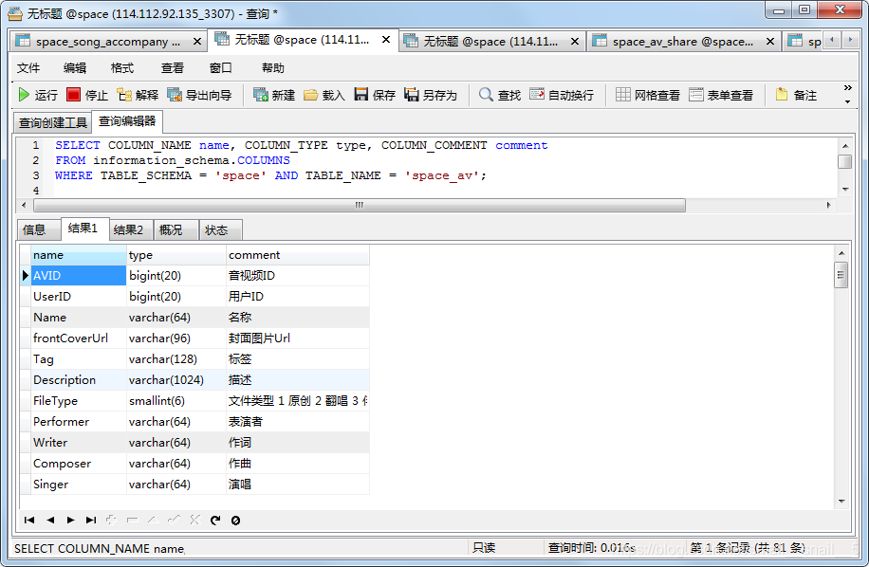The height and width of the screenshot is (567, 869).
Task: Refresh the result set
Action: pos(215,520)
